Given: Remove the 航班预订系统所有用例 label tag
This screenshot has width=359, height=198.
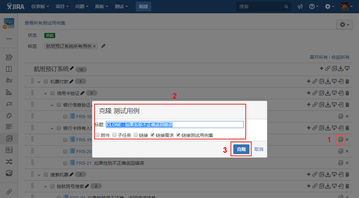Looking at the screenshot, I should coord(94,46).
